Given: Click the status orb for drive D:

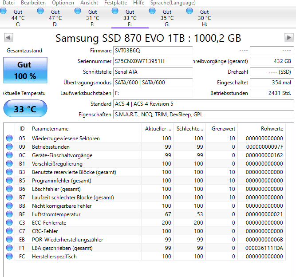Looking at the screenshot, I should coord(40,11).
